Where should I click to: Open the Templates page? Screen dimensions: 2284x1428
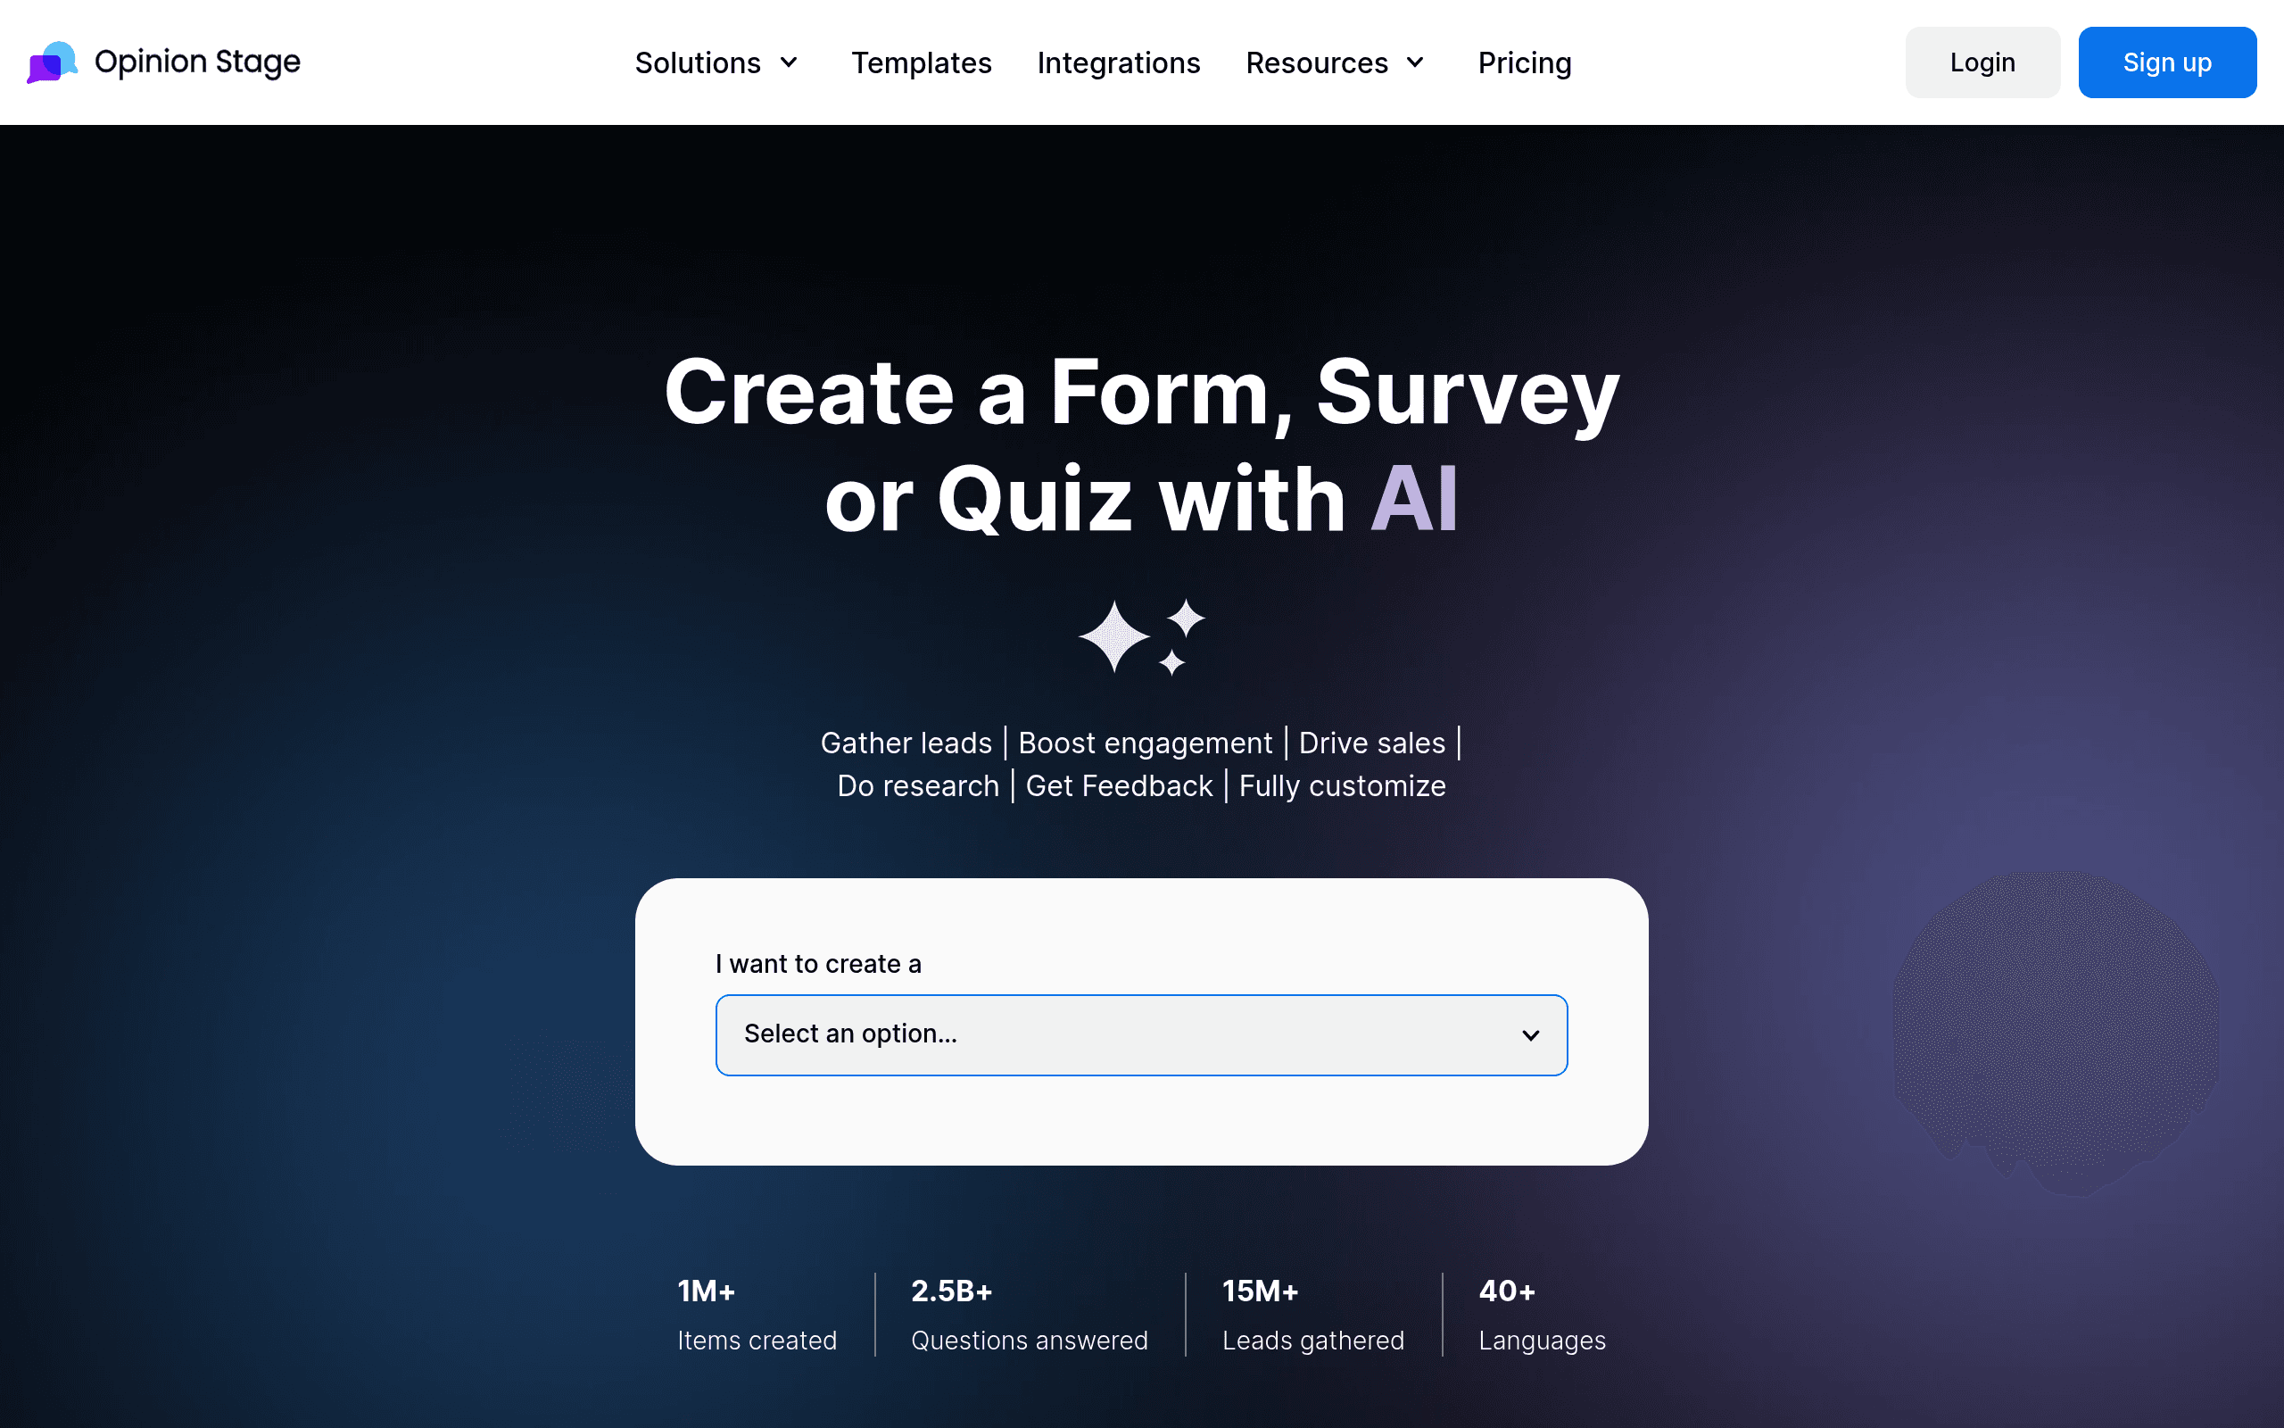click(x=921, y=62)
